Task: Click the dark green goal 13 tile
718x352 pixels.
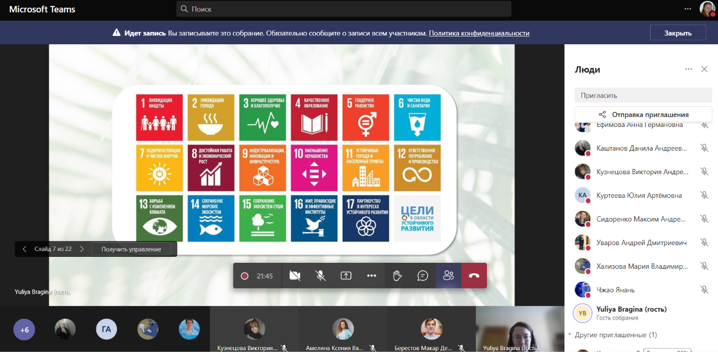Action: 160,219
